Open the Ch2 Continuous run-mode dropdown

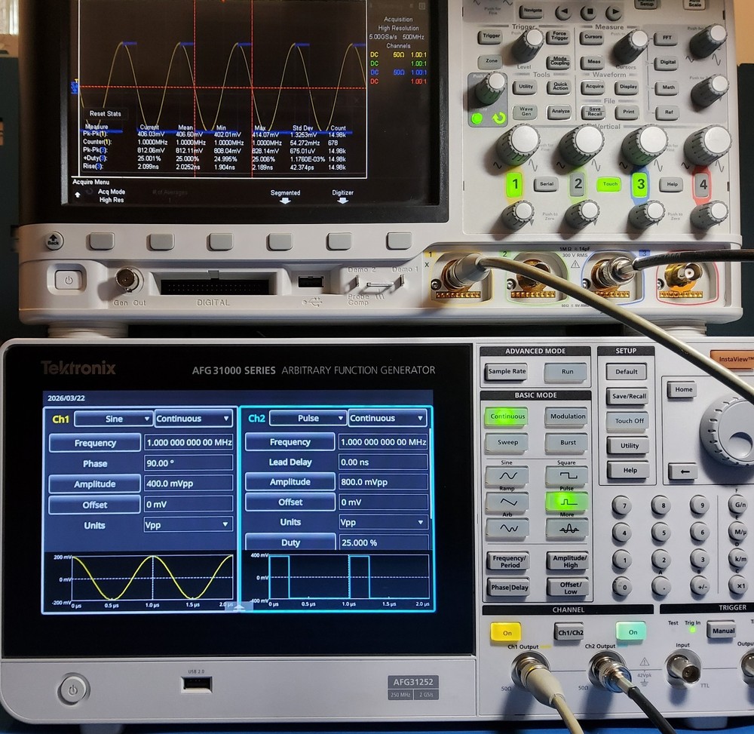(387, 418)
